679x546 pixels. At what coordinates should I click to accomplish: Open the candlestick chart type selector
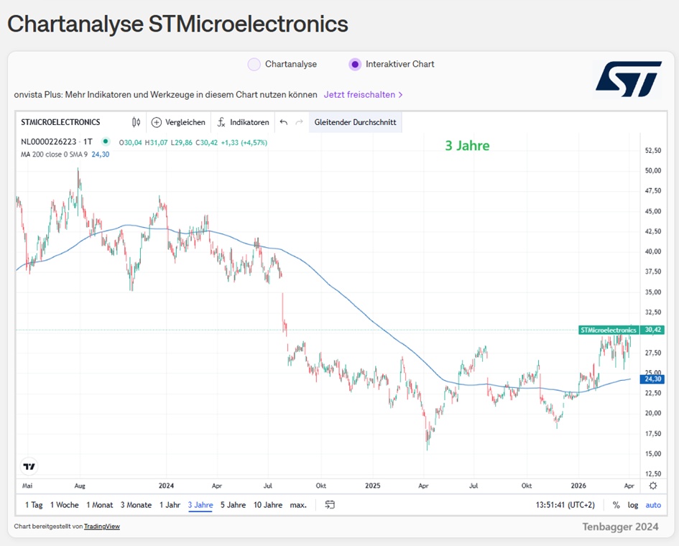[136, 122]
